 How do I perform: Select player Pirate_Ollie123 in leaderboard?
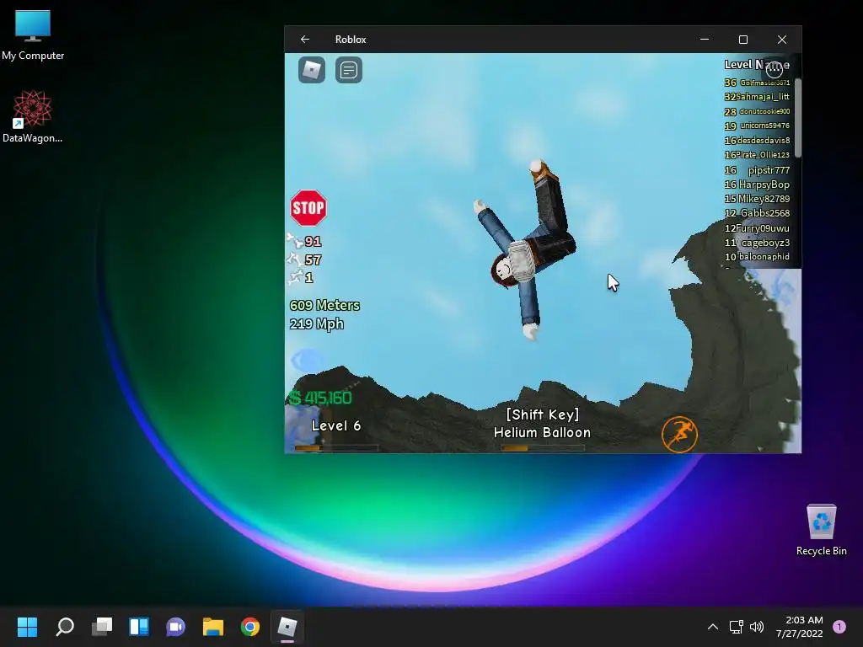(x=762, y=155)
